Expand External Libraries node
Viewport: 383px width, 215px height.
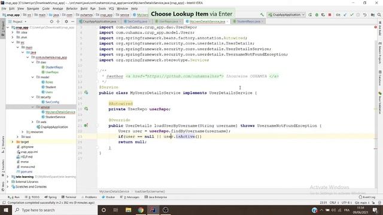pyautogui.click(x=8, y=182)
